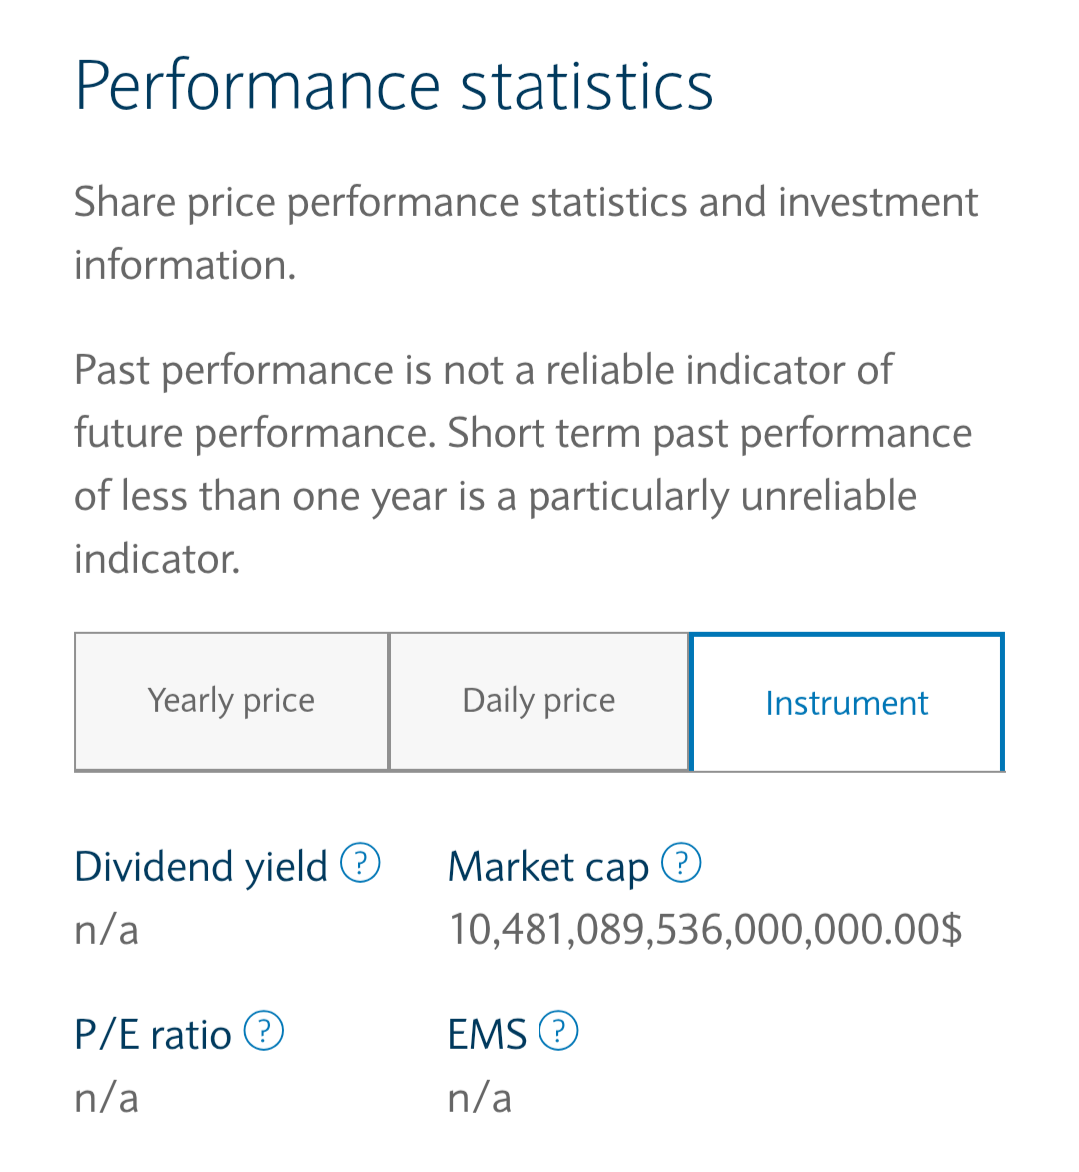Viewport: 1079px width, 1172px height.
Task: Open the Dividend yield help icon
Action: tap(360, 863)
